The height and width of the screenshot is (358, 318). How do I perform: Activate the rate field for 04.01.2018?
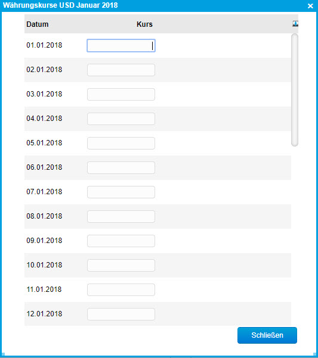click(x=121, y=119)
